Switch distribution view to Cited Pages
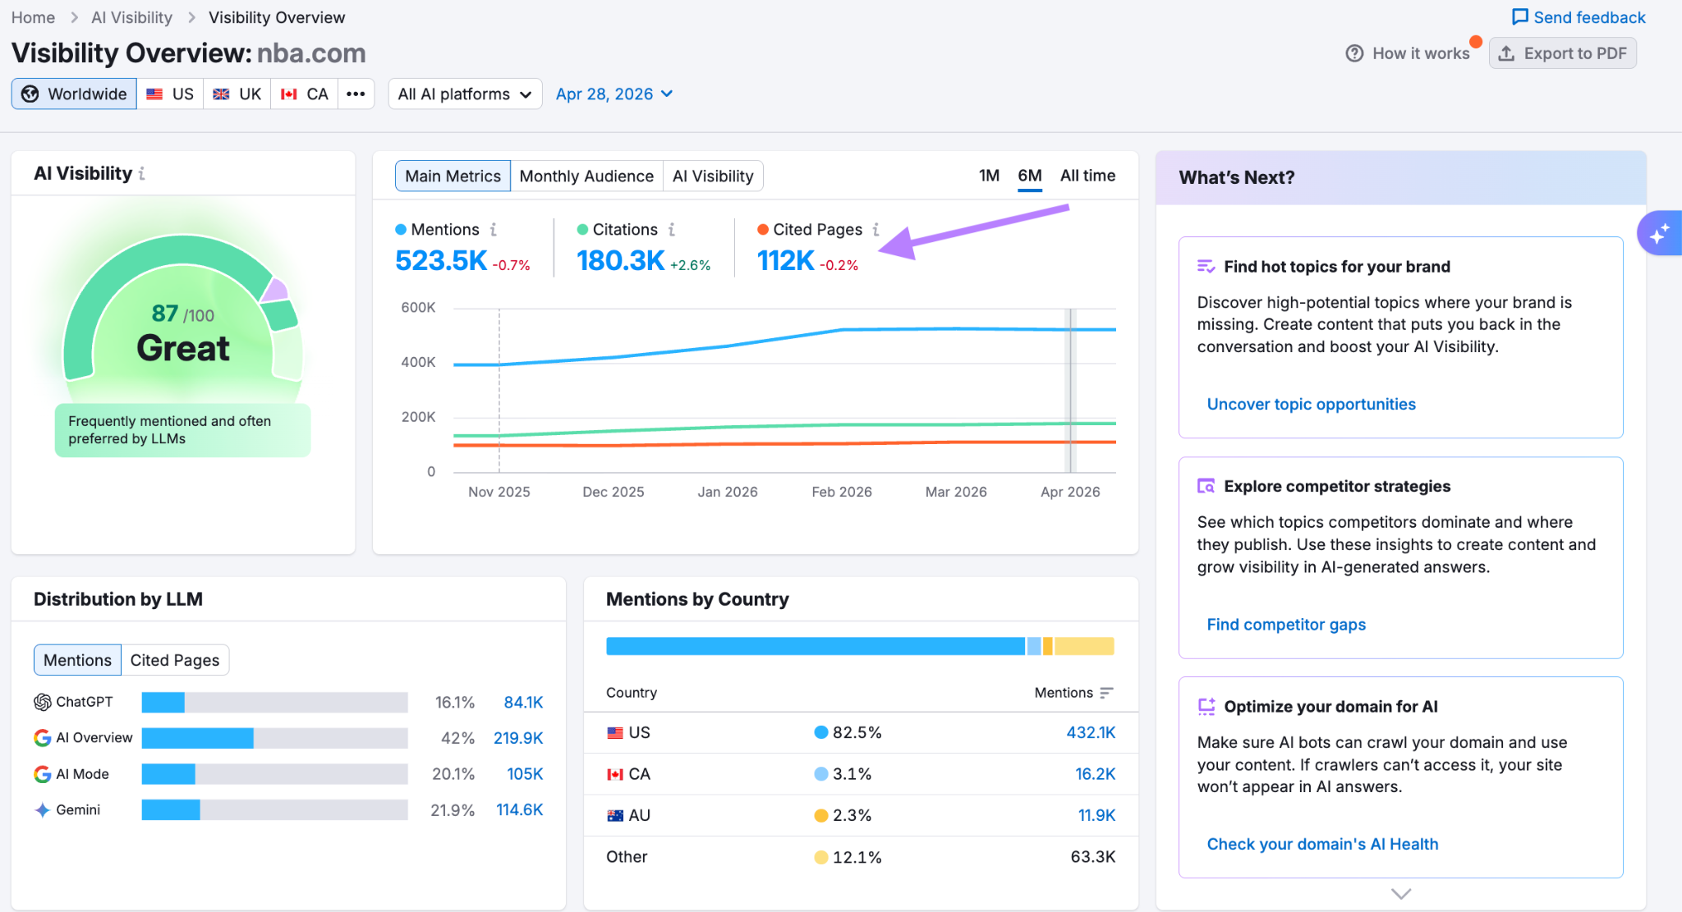This screenshot has height=912, width=1682. pyautogui.click(x=175, y=660)
